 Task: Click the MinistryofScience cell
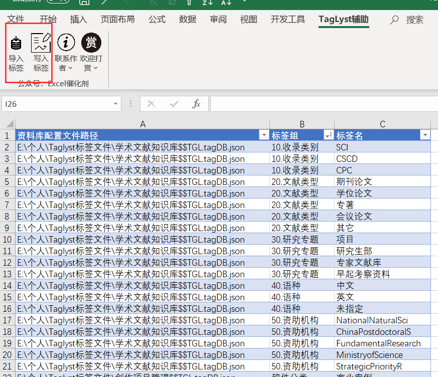(x=382, y=354)
